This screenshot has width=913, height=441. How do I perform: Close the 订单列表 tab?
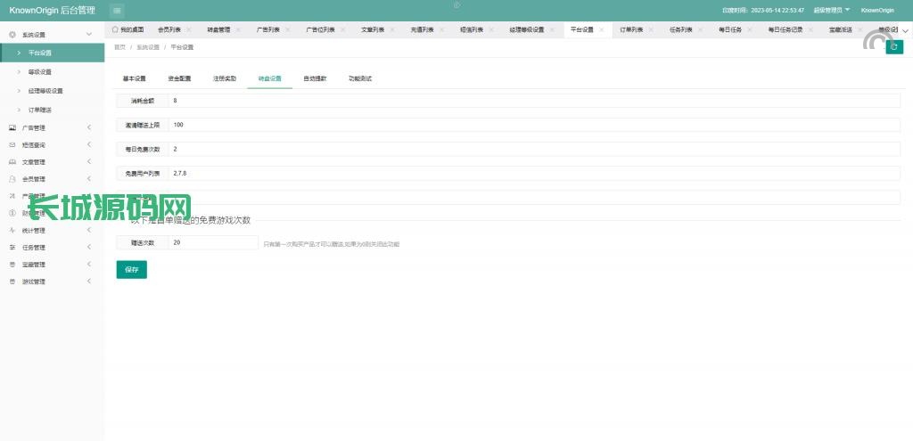tap(651, 29)
